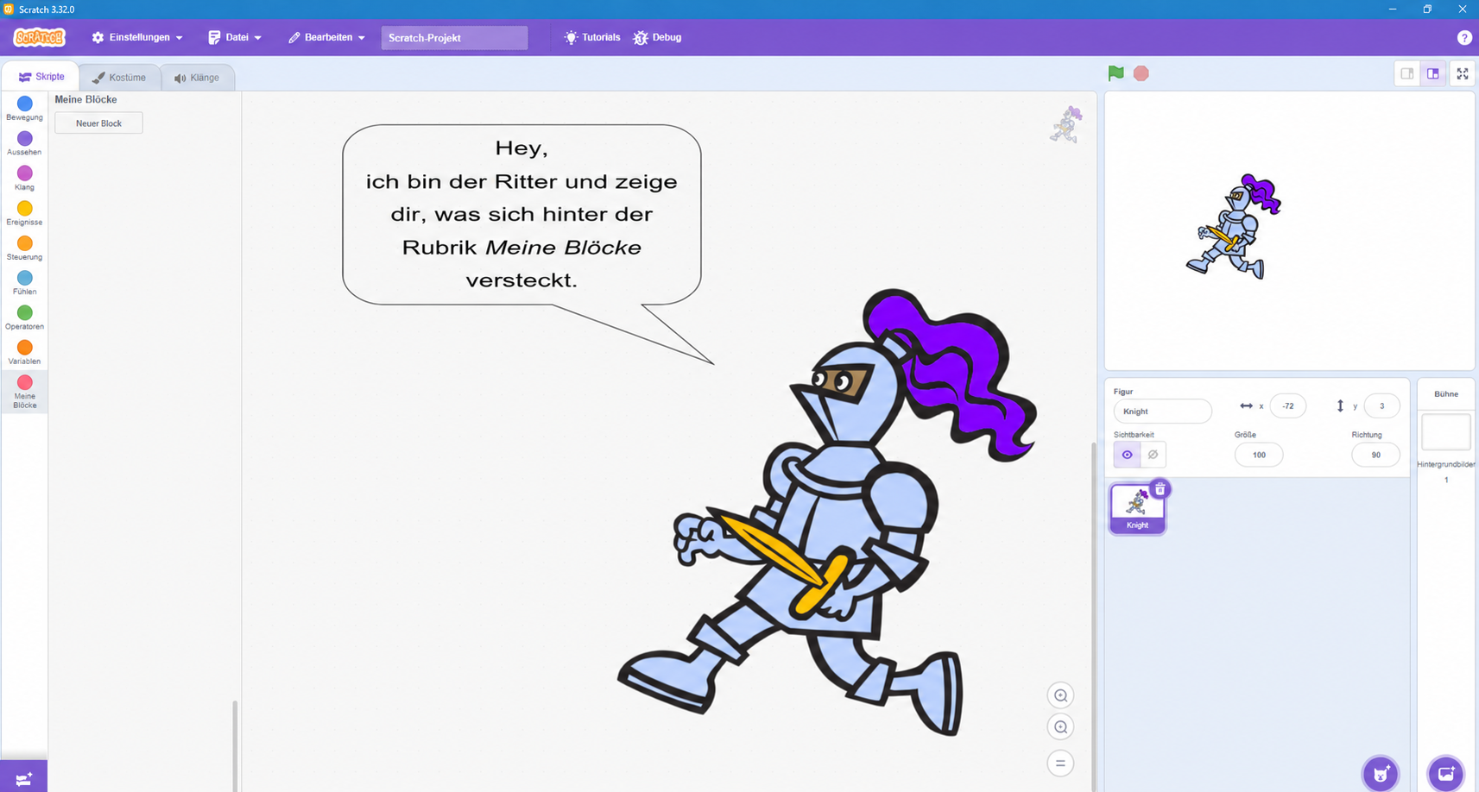Click the y position field
Image resolution: width=1479 pixels, height=792 pixels.
(1381, 406)
